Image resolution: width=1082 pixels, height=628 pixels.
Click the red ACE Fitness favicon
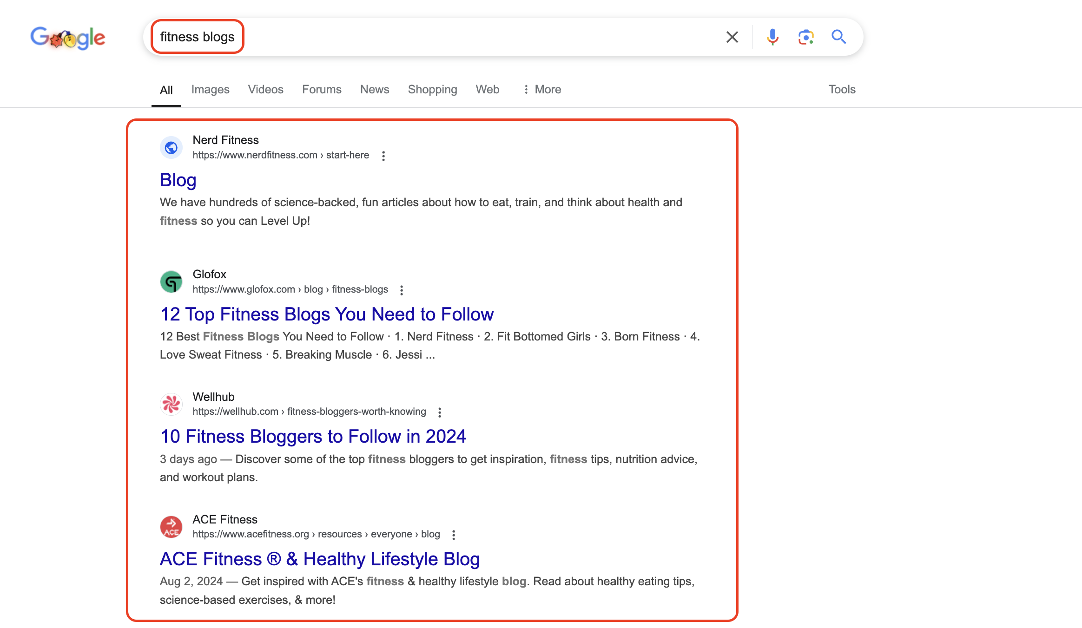pyautogui.click(x=171, y=527)
